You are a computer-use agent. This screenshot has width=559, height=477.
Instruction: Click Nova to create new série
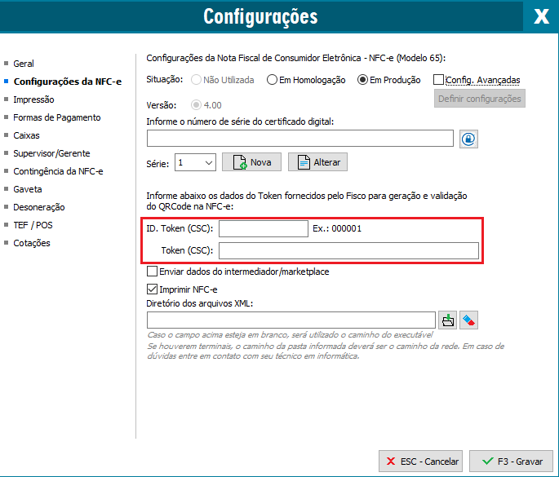[251, 162]
